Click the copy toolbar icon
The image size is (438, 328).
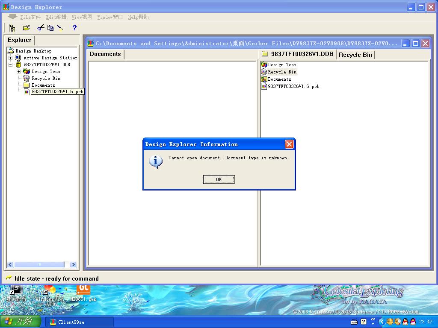tap(50, 28)
